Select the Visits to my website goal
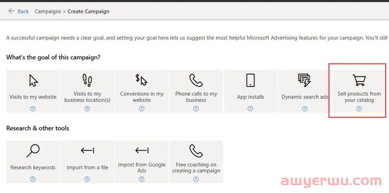The height and width of the screenshot is (193, 389). [x=33, y=97]
